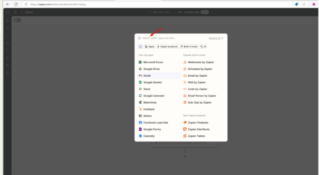Open calendar icon in left sidebar
This screenshot has height=175, width=319.
pos(8,43)
